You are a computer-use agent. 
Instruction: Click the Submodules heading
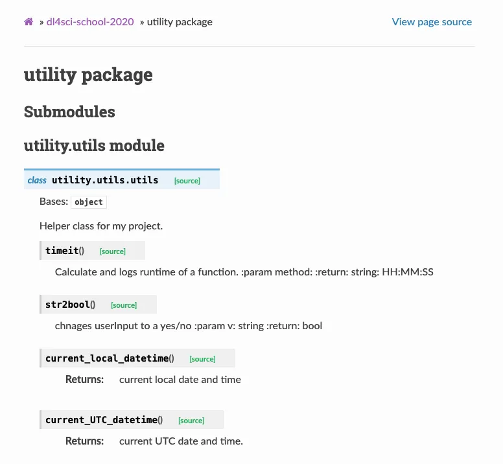coord(69,112)
